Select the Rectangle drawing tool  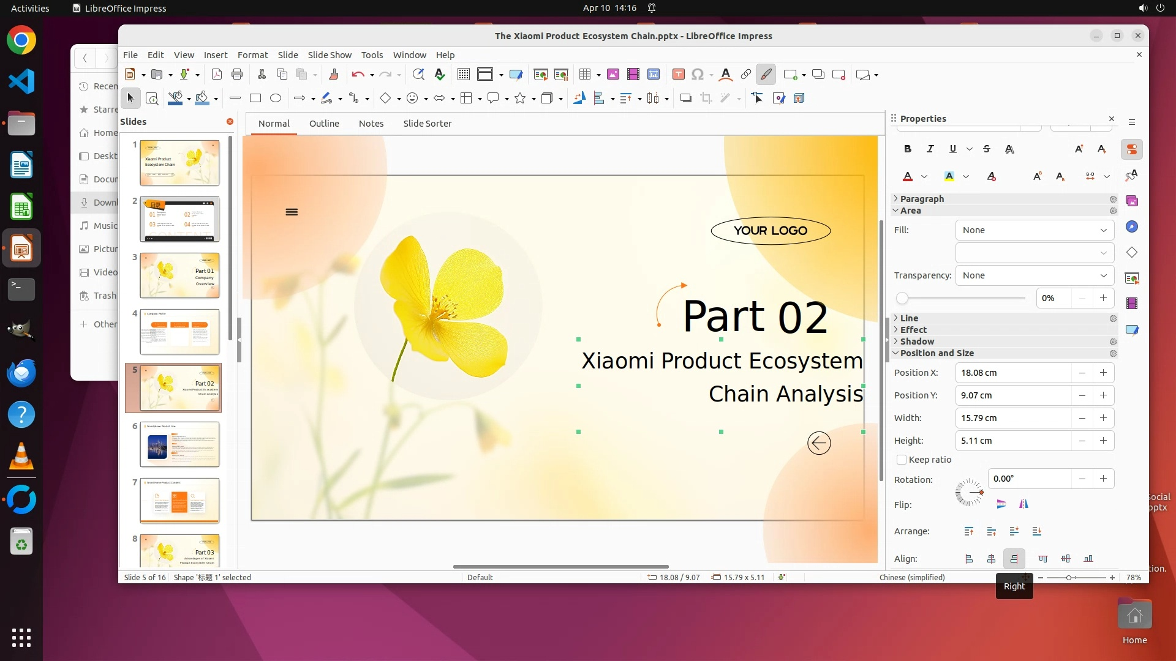pyautogui.click(x=255, y=98)
